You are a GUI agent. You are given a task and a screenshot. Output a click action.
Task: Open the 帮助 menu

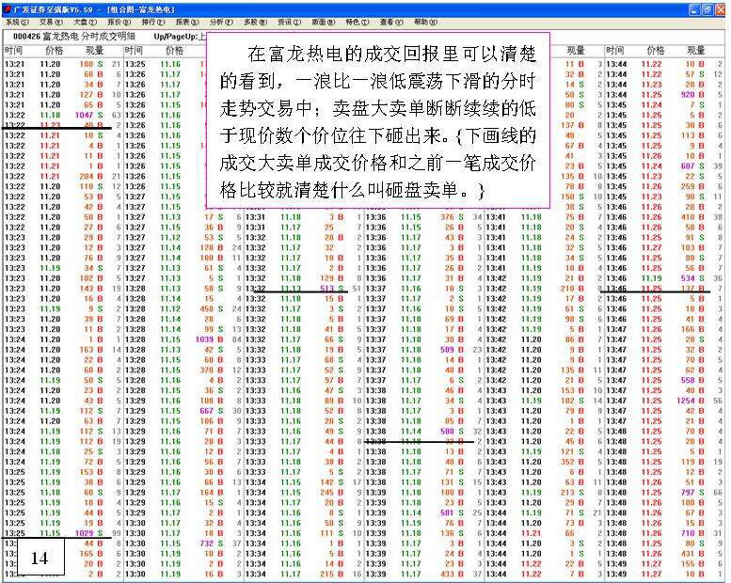[425, 22]
